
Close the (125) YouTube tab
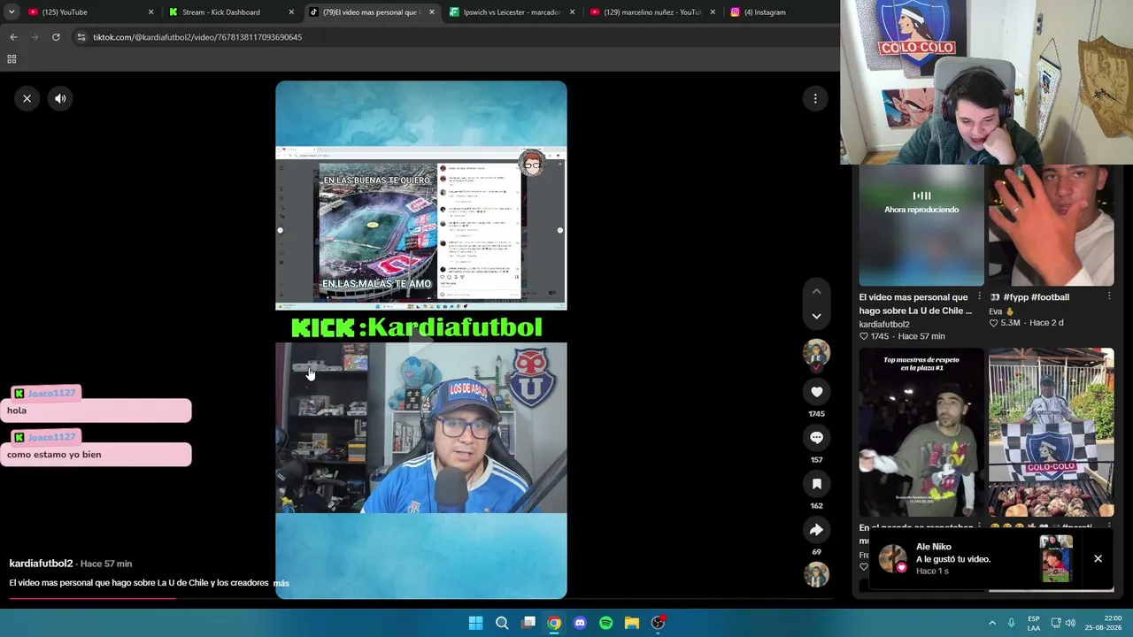pos(150,12)
